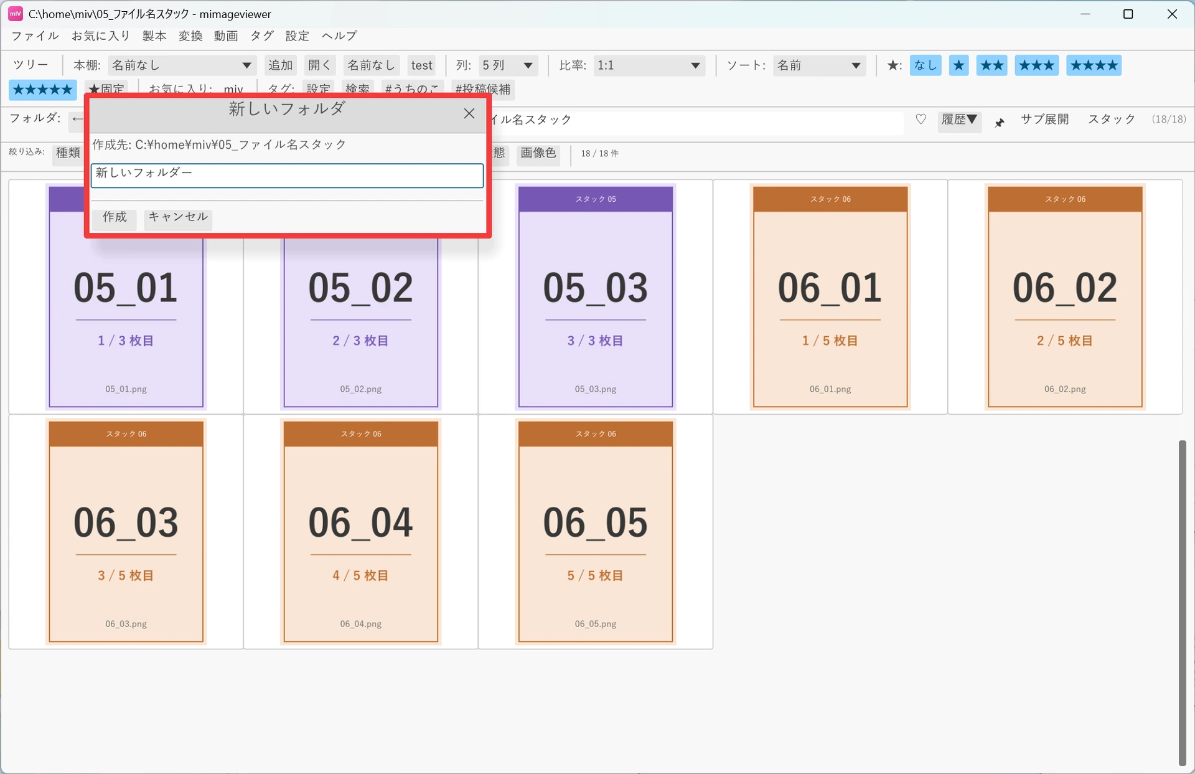
Task: Click the vertical scrollbar thumb
Action: [1182, 603]
